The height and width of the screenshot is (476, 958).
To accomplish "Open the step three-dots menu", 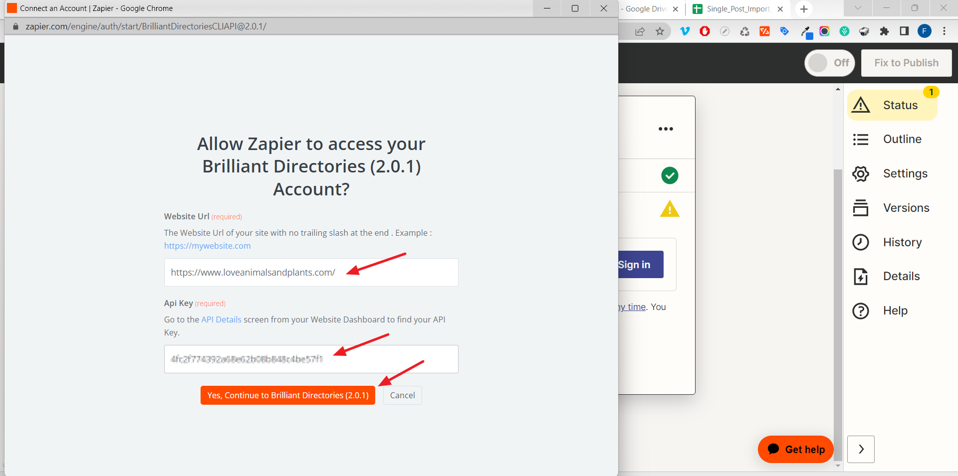I will [666, 129].
